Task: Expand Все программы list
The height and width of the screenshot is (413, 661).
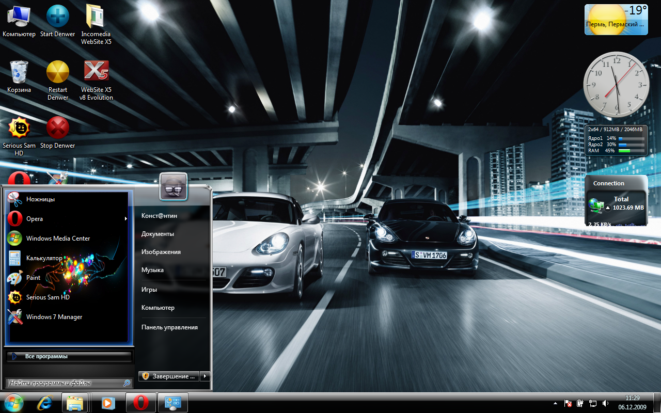Action: (70, 356)
